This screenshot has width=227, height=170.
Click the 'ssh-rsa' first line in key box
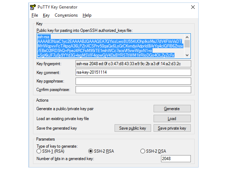pos(43,37)
